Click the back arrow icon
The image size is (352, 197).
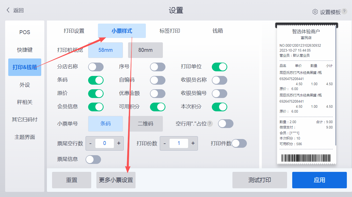pos(8,10)
